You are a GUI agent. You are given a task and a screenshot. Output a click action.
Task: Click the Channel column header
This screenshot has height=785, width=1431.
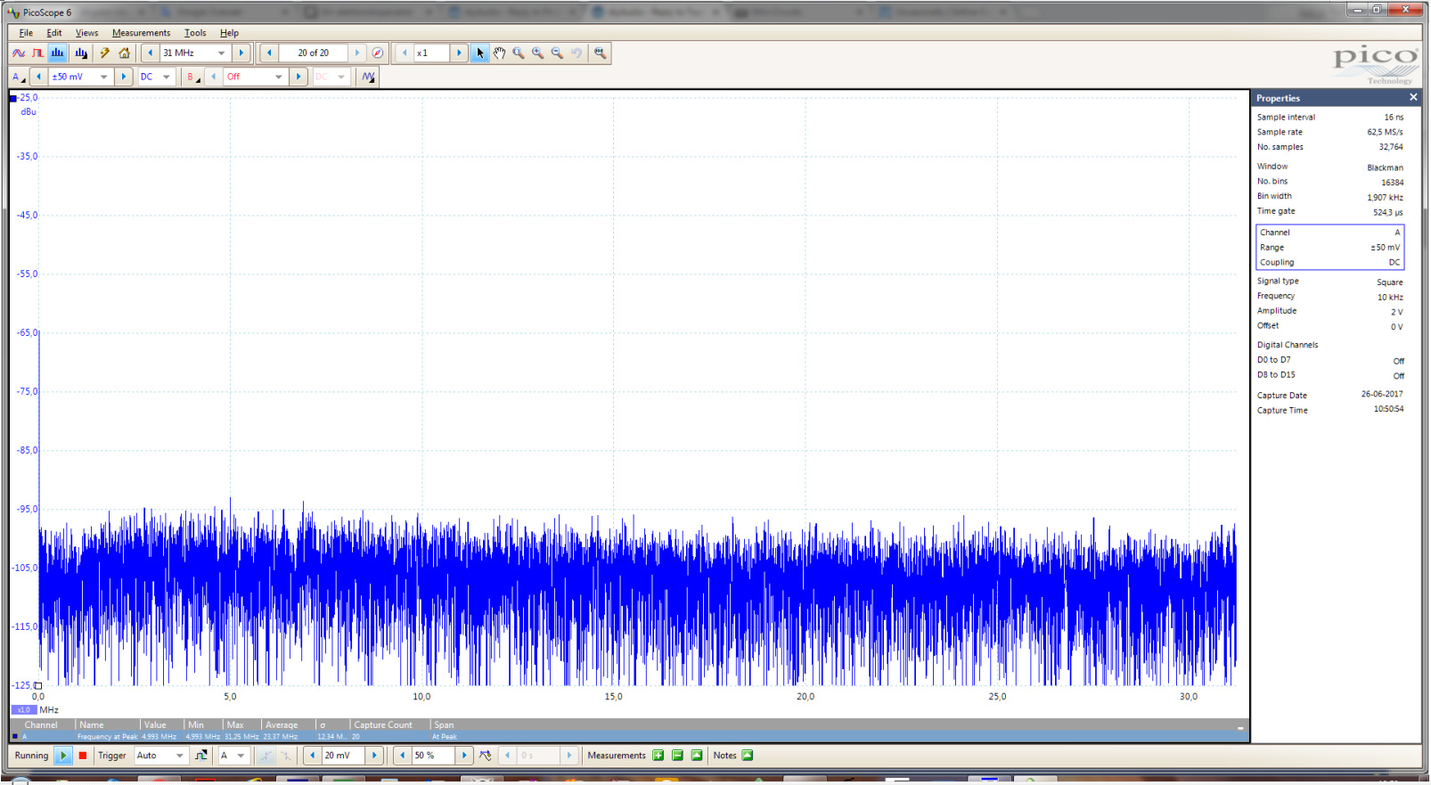pyautogui.click(x=41, y=725)
